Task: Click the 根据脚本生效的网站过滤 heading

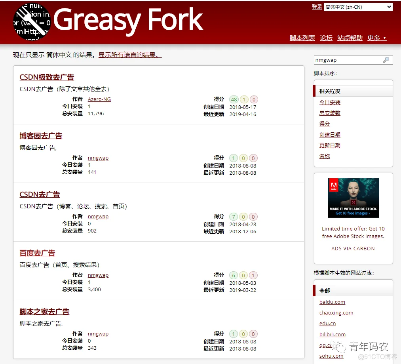Action: click(x=344, y=273)
